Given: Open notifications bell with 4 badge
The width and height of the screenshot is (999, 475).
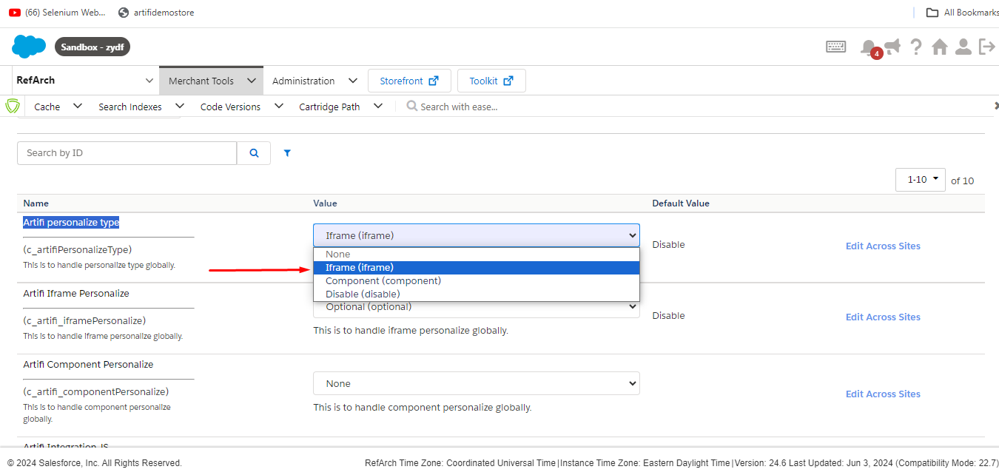Looking at the screenshot, I should [x=869, y=47].
